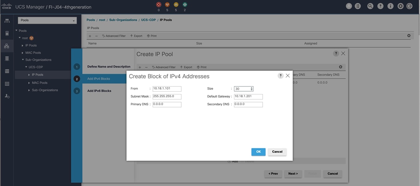The height and width of the screenshot is (186, 420).
Task: Click the Cisco logo in header
Action: click(x=6, y=6)
